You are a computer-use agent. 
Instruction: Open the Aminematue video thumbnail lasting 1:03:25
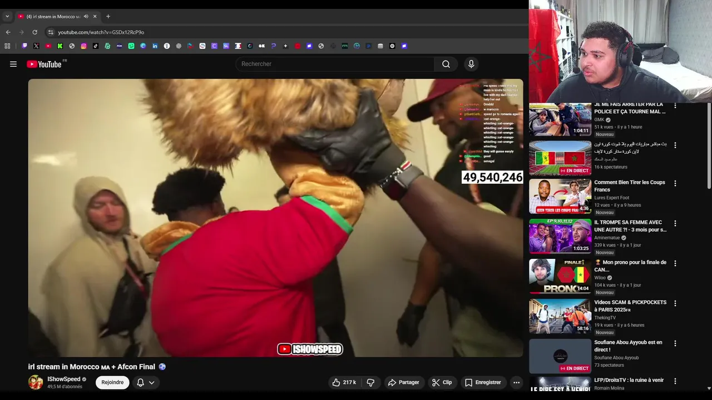point(560,236)
